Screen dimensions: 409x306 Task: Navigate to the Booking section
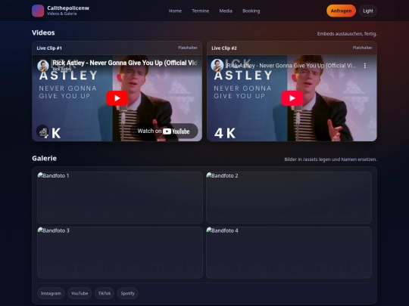click(251, 11)
